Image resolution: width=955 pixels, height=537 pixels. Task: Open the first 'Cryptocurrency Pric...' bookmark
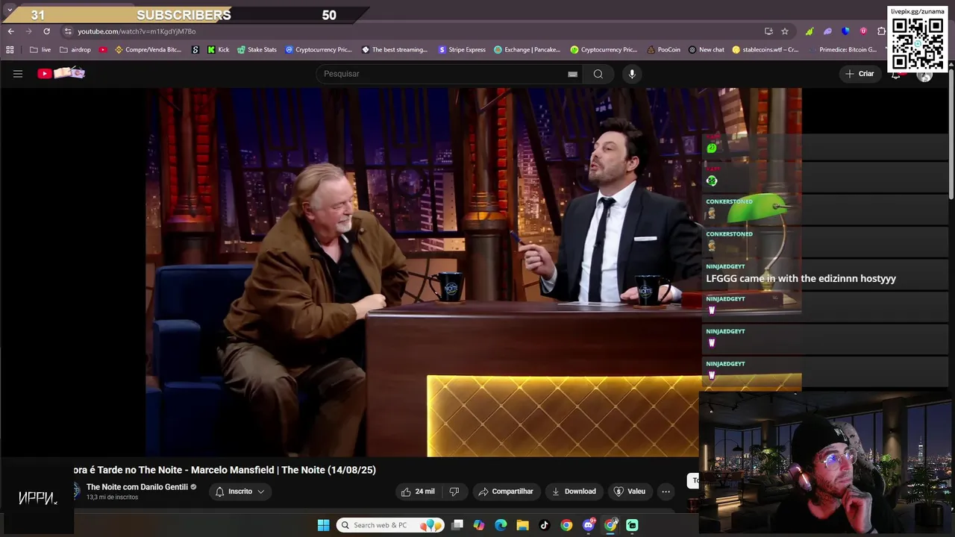[x=319, y=50]
